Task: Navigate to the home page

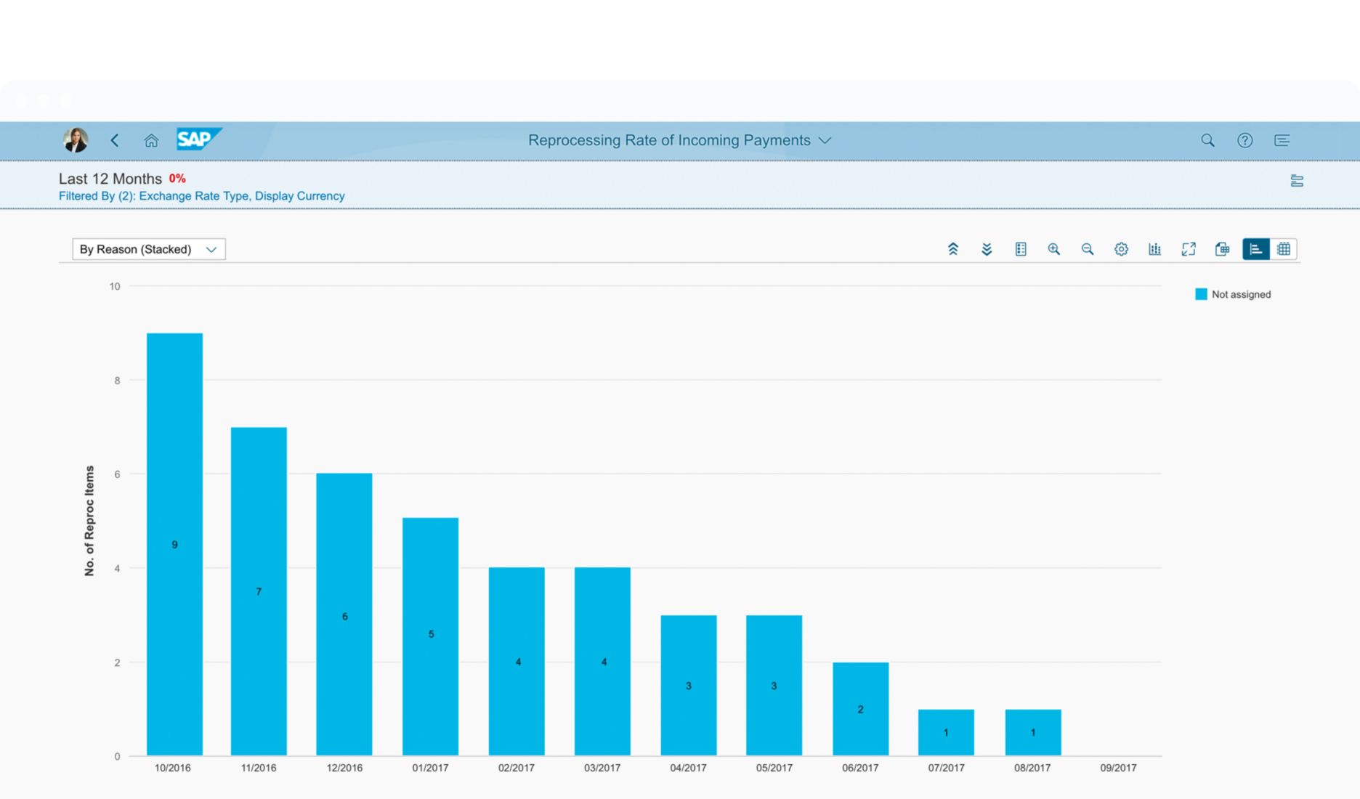Action: (151, 140)
